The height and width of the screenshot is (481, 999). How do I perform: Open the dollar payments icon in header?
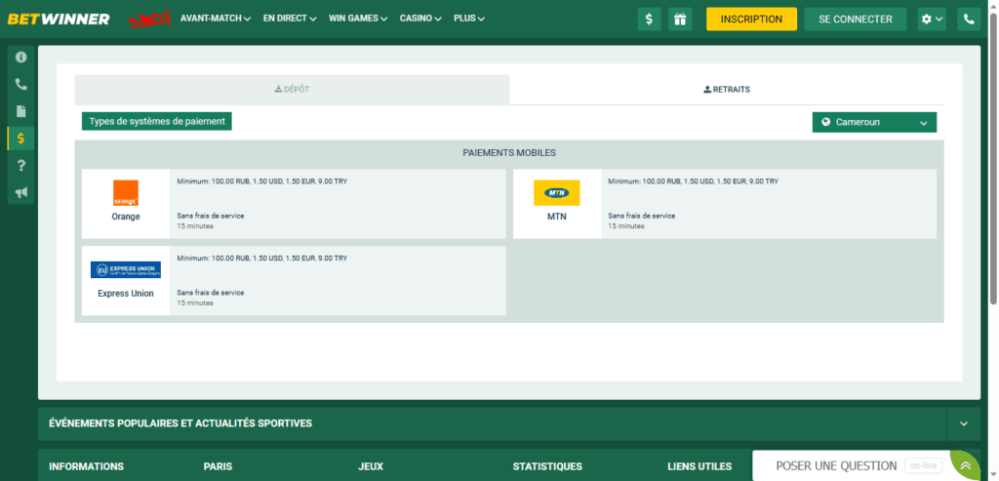(649, 20)
